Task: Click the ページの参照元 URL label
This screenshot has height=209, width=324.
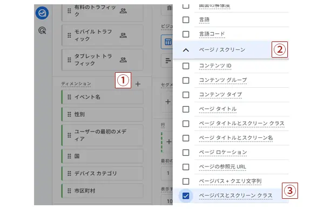Action: pyautogui.click(x=222, y=166)
